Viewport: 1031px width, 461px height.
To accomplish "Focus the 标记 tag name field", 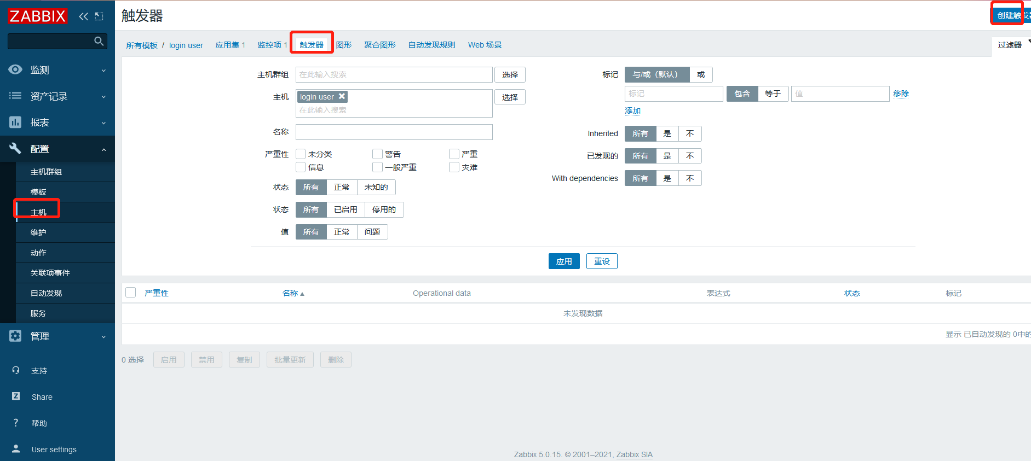I will (674, 94).
